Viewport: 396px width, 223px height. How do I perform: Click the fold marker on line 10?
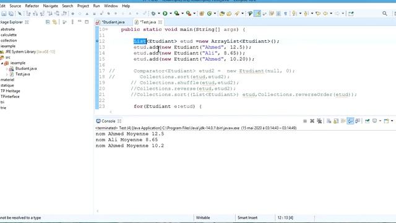click(106, 30)
